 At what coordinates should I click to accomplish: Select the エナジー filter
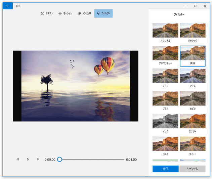193,121
